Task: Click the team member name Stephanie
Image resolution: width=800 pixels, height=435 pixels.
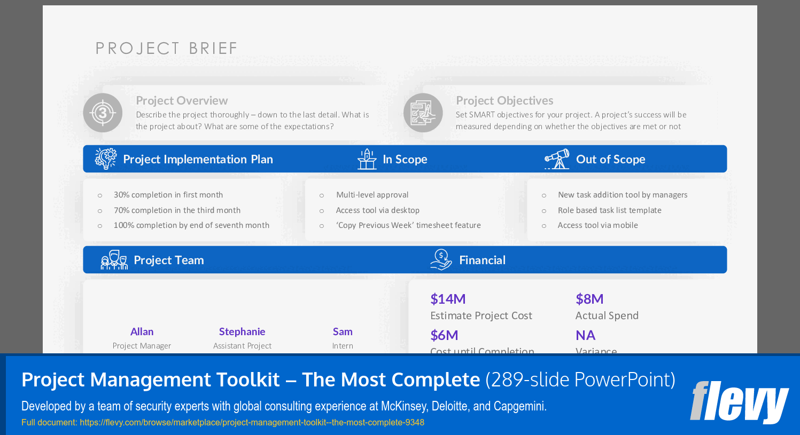Action: point(242,331)
